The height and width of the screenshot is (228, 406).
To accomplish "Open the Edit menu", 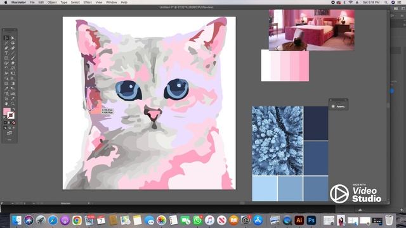I will [x=41, y=3].
